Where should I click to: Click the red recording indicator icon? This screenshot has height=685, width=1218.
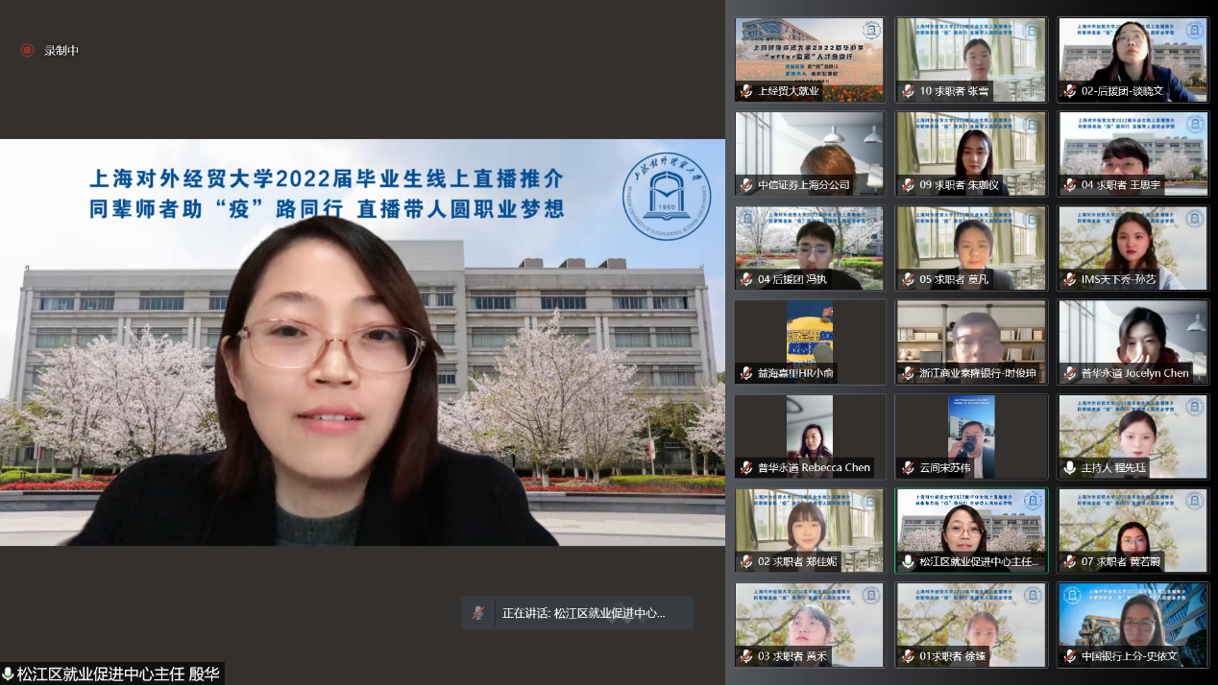point(27,50)
